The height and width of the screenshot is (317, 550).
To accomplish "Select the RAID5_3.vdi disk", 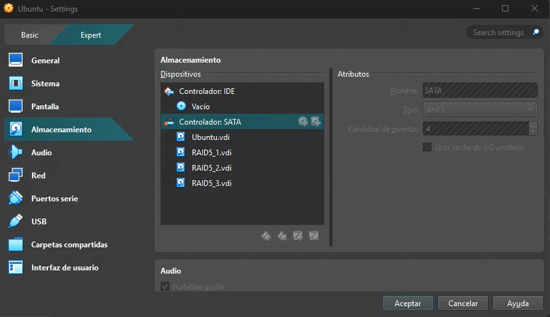I will 242,183.
